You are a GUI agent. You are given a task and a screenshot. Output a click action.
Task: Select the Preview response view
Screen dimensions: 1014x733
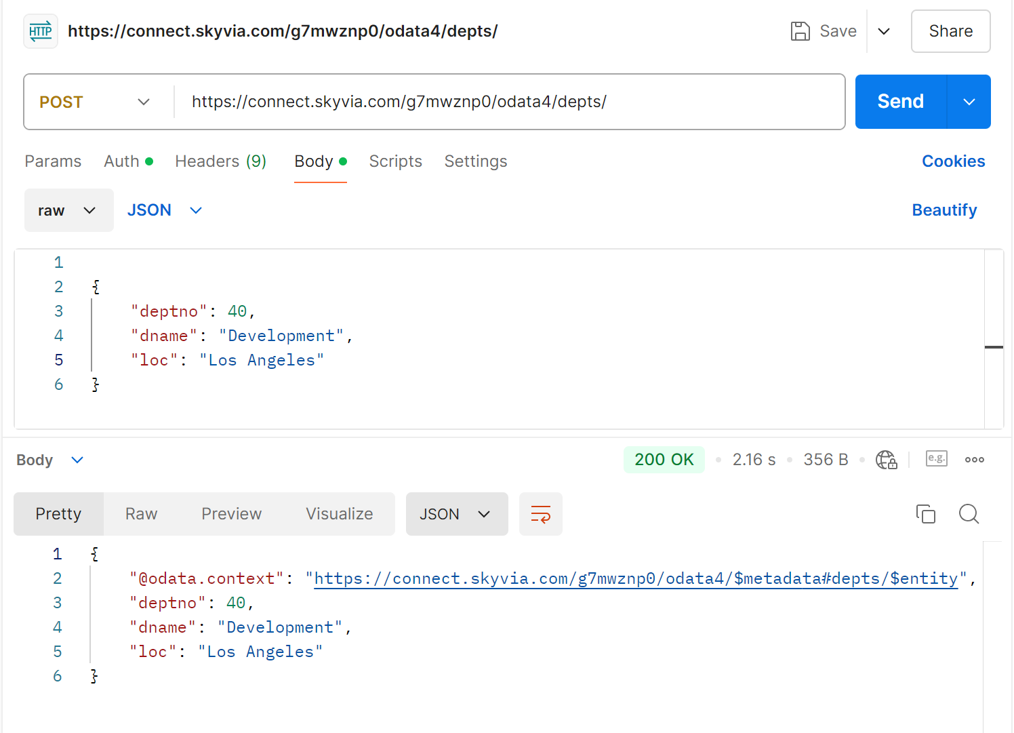[x=231, y=514]
